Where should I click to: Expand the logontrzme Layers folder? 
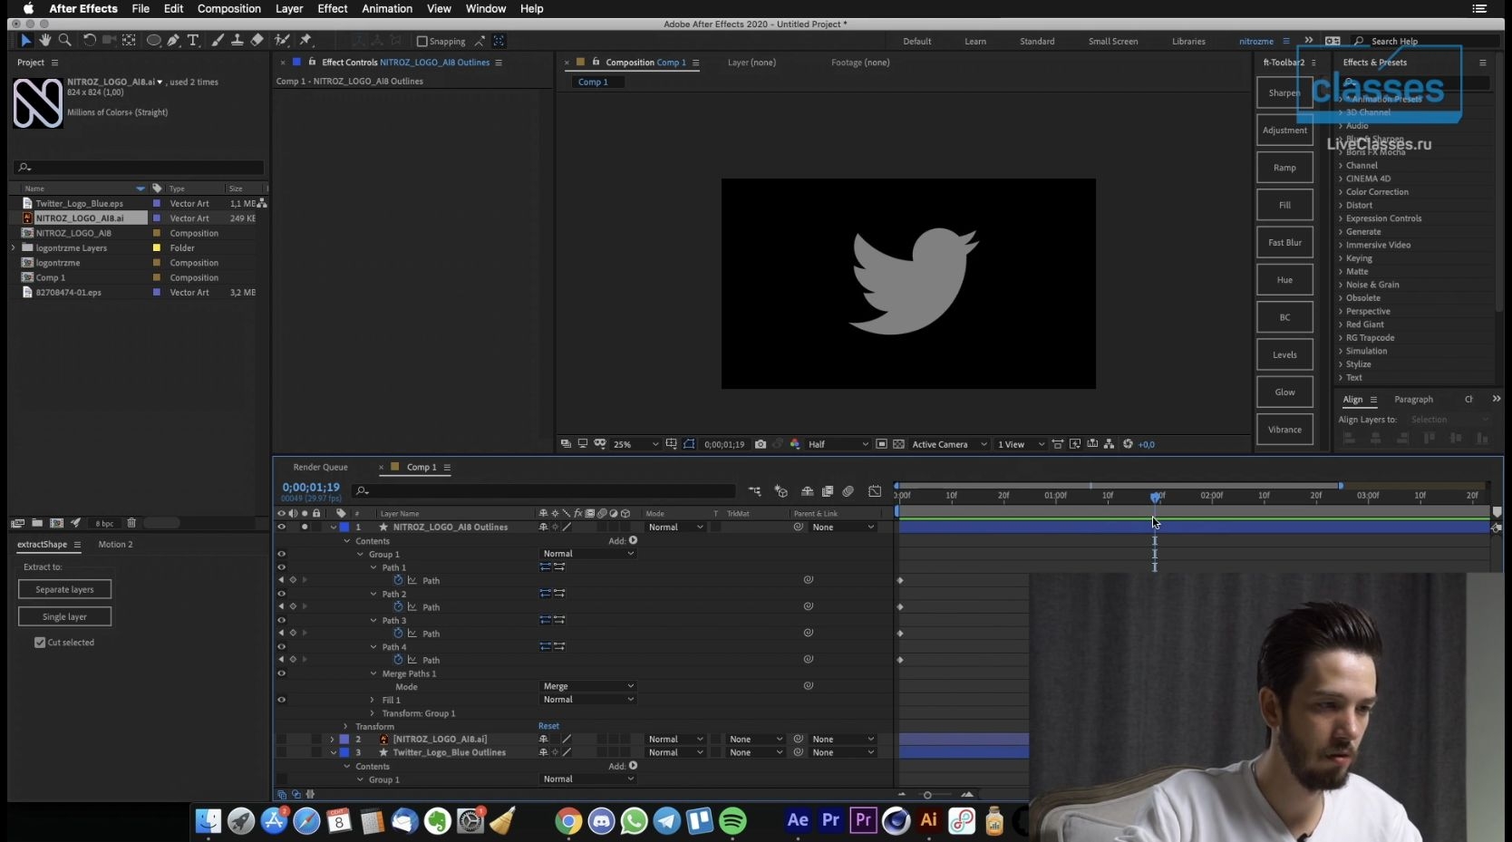click(x=13, y=247)
